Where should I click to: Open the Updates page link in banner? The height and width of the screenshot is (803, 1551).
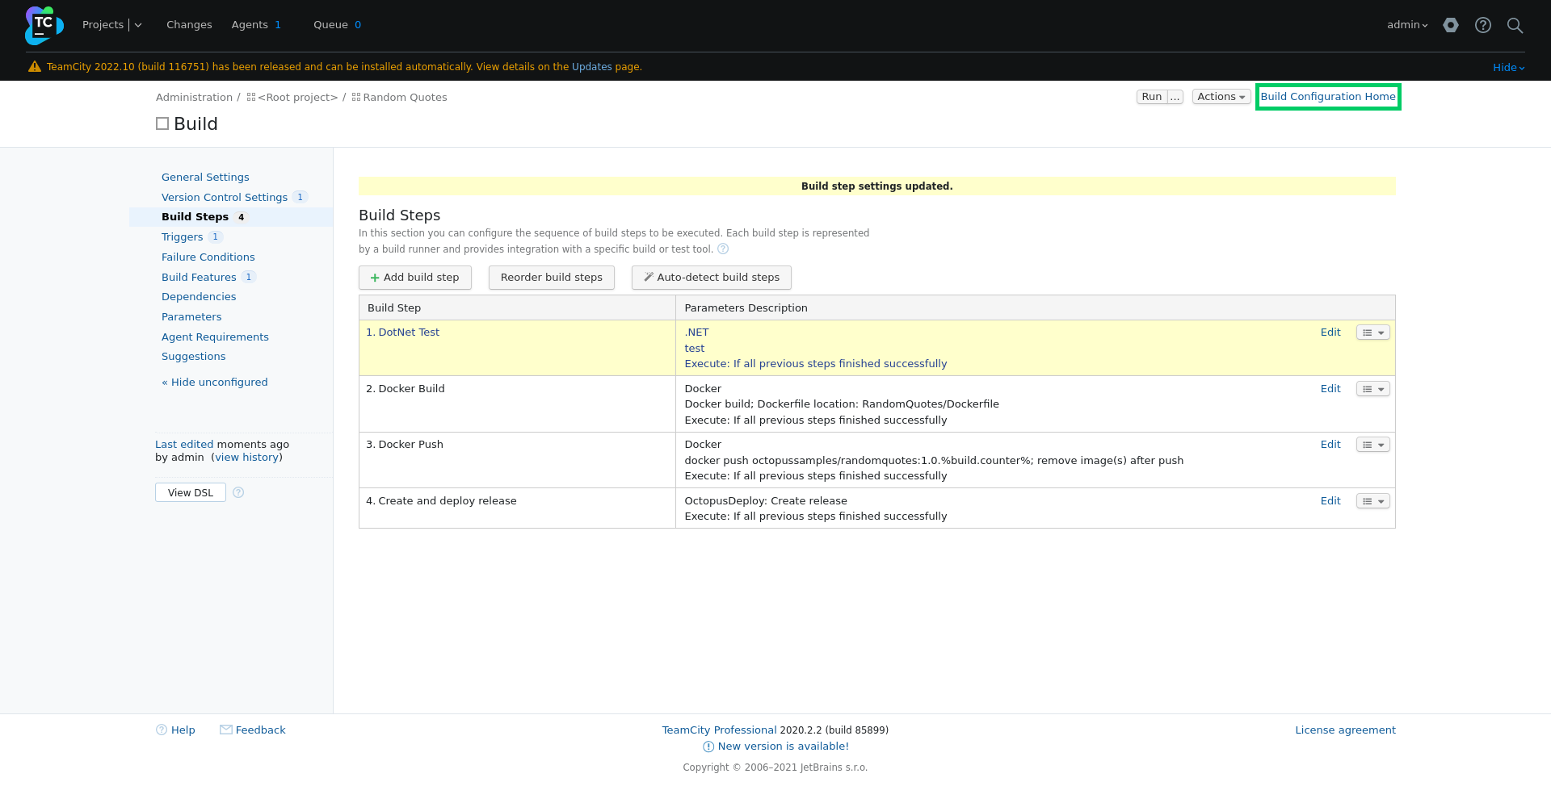[x=592, y=67]
